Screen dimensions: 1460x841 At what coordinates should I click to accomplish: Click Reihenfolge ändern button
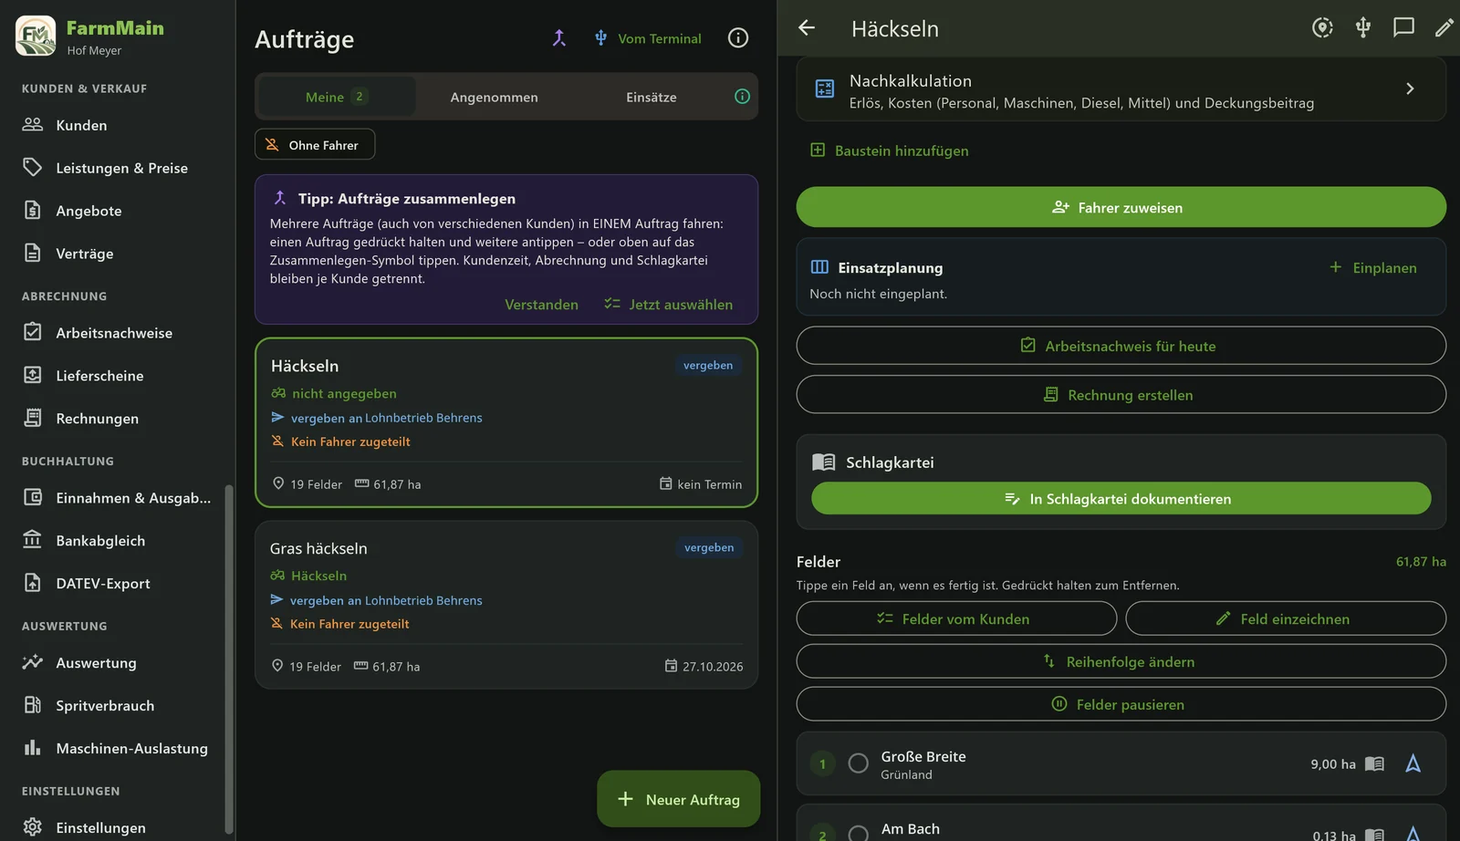point(1121,661)
